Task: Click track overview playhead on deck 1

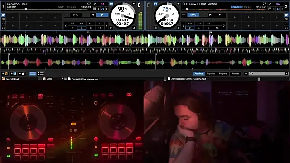Action: point(26,9)
